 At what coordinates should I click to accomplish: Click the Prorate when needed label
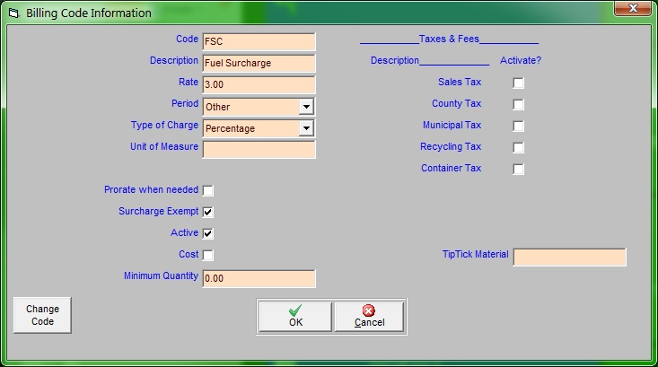point(151,189)
